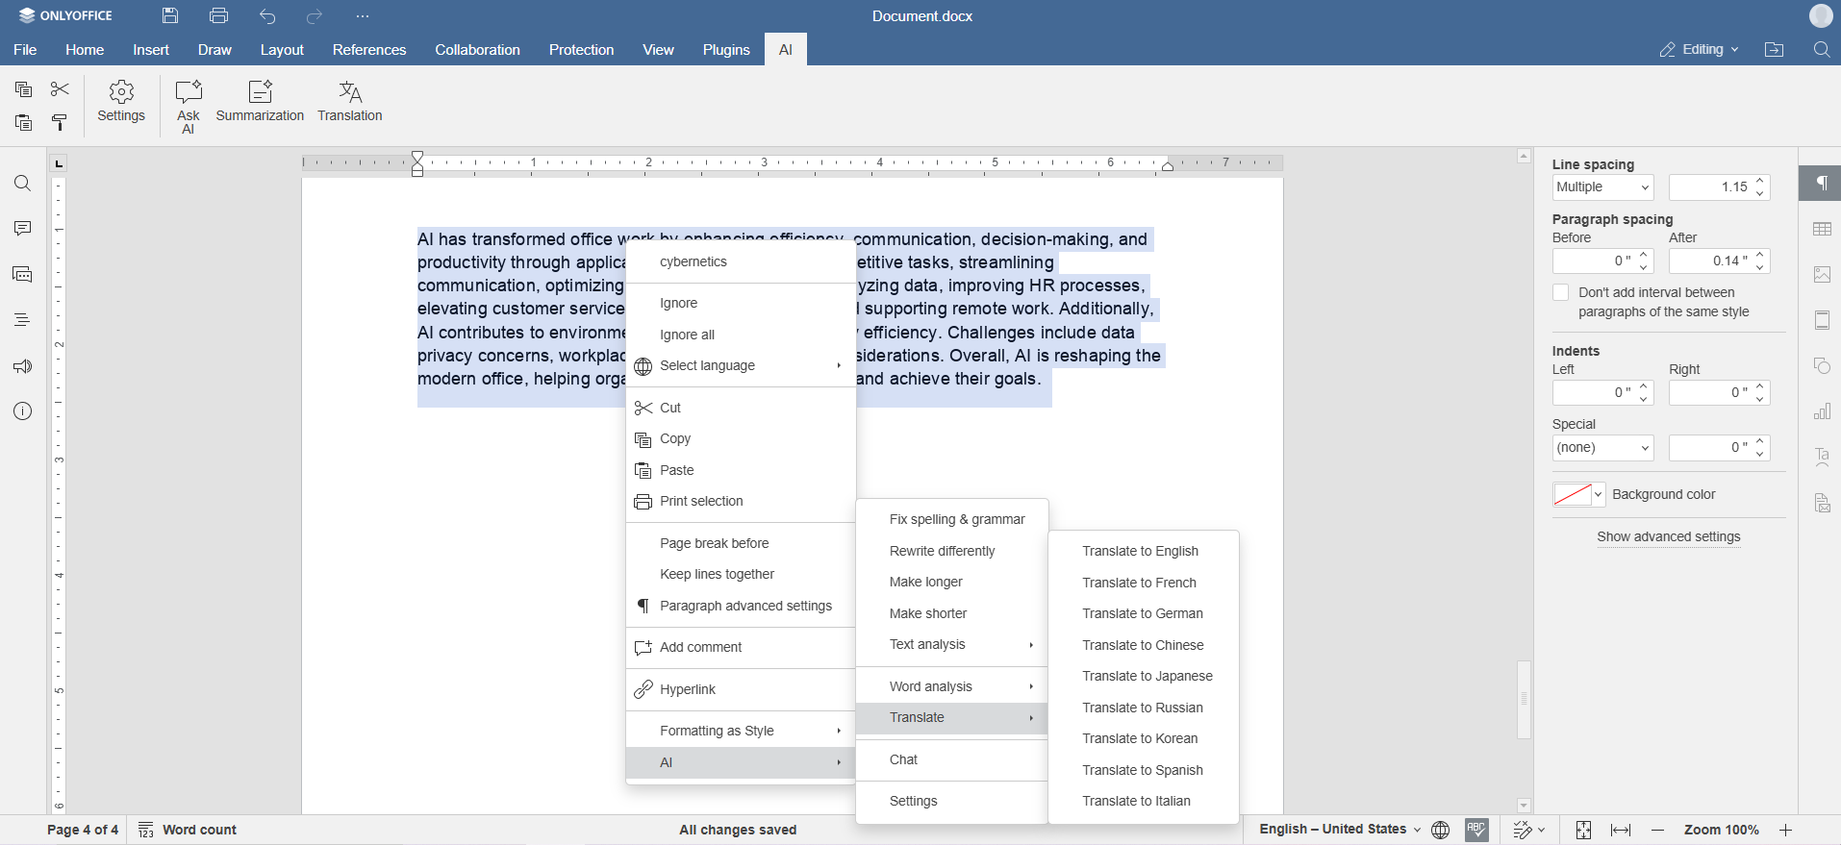The image size is (1841, 845).
Task: Open Header and footer settings icon
Action: pos(1822,320)
